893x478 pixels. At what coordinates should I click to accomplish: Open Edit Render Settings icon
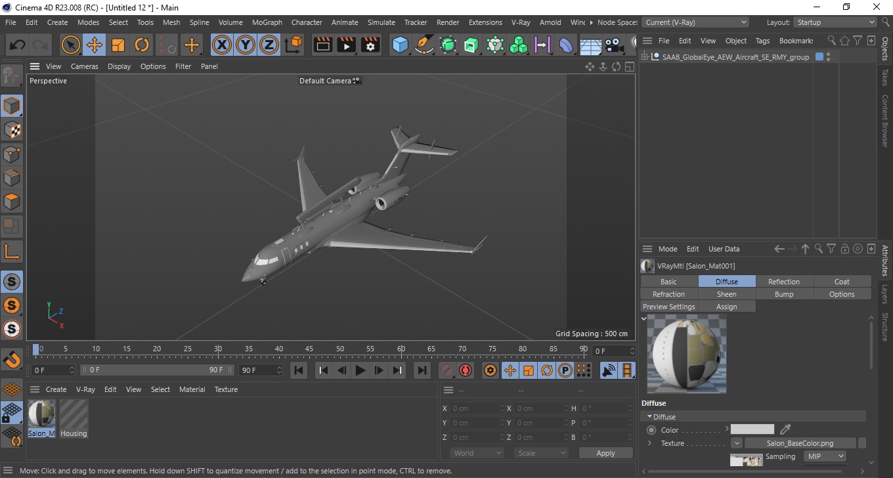click(370, 45)
